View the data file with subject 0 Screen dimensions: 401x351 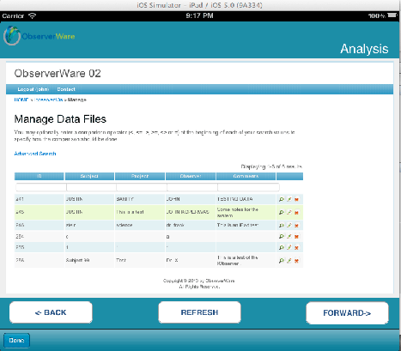[x=282, y=236]
